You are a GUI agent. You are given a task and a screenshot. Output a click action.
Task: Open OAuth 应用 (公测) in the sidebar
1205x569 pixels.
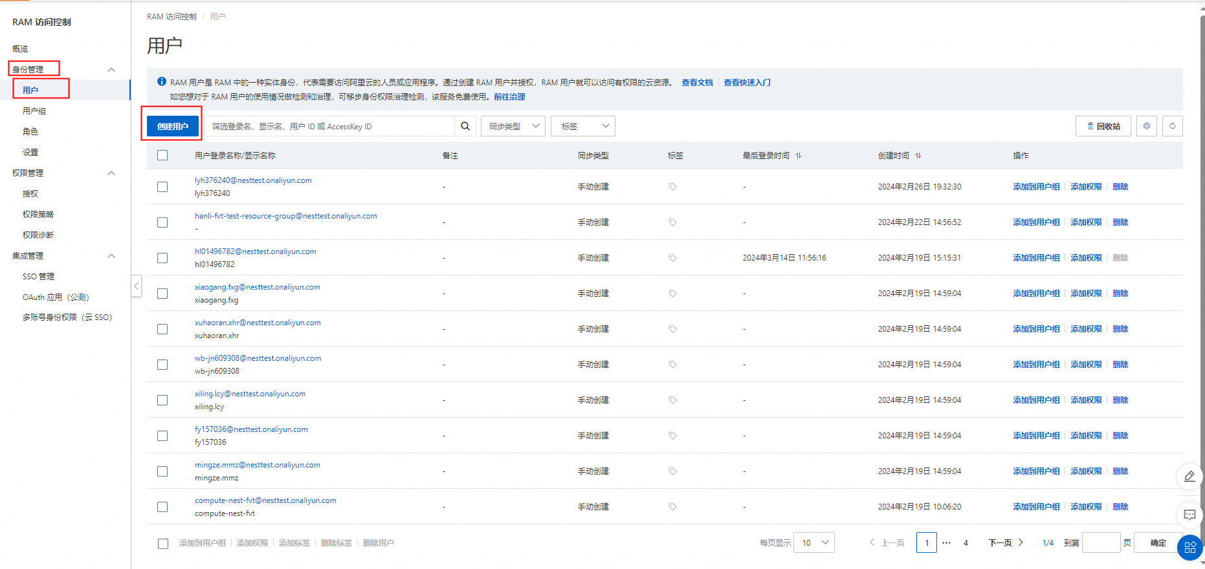56,297
